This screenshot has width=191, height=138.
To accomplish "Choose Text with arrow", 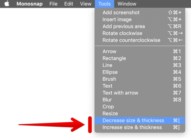I will click(140, 93).
